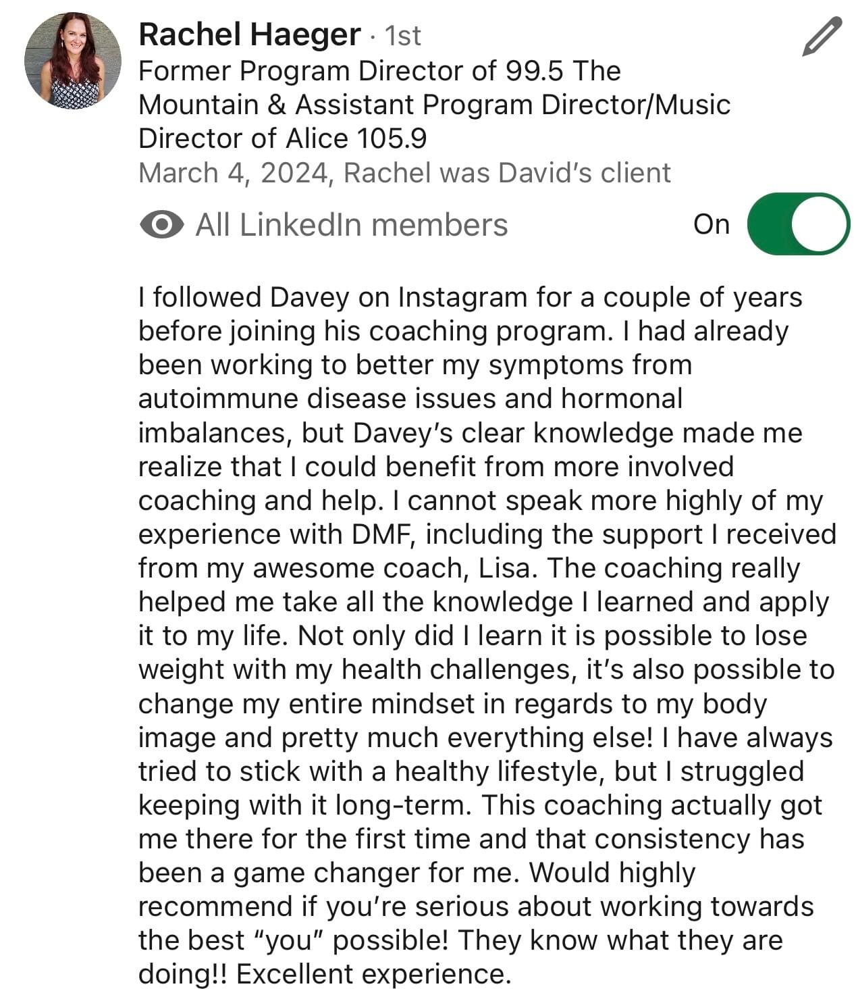
Task: Click the pencil edit icon
Action: coord(822,37)
